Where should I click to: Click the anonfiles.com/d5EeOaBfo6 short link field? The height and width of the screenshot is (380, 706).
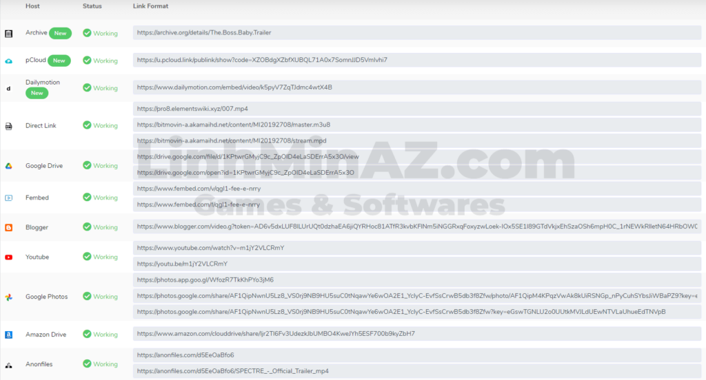(417, 355)
